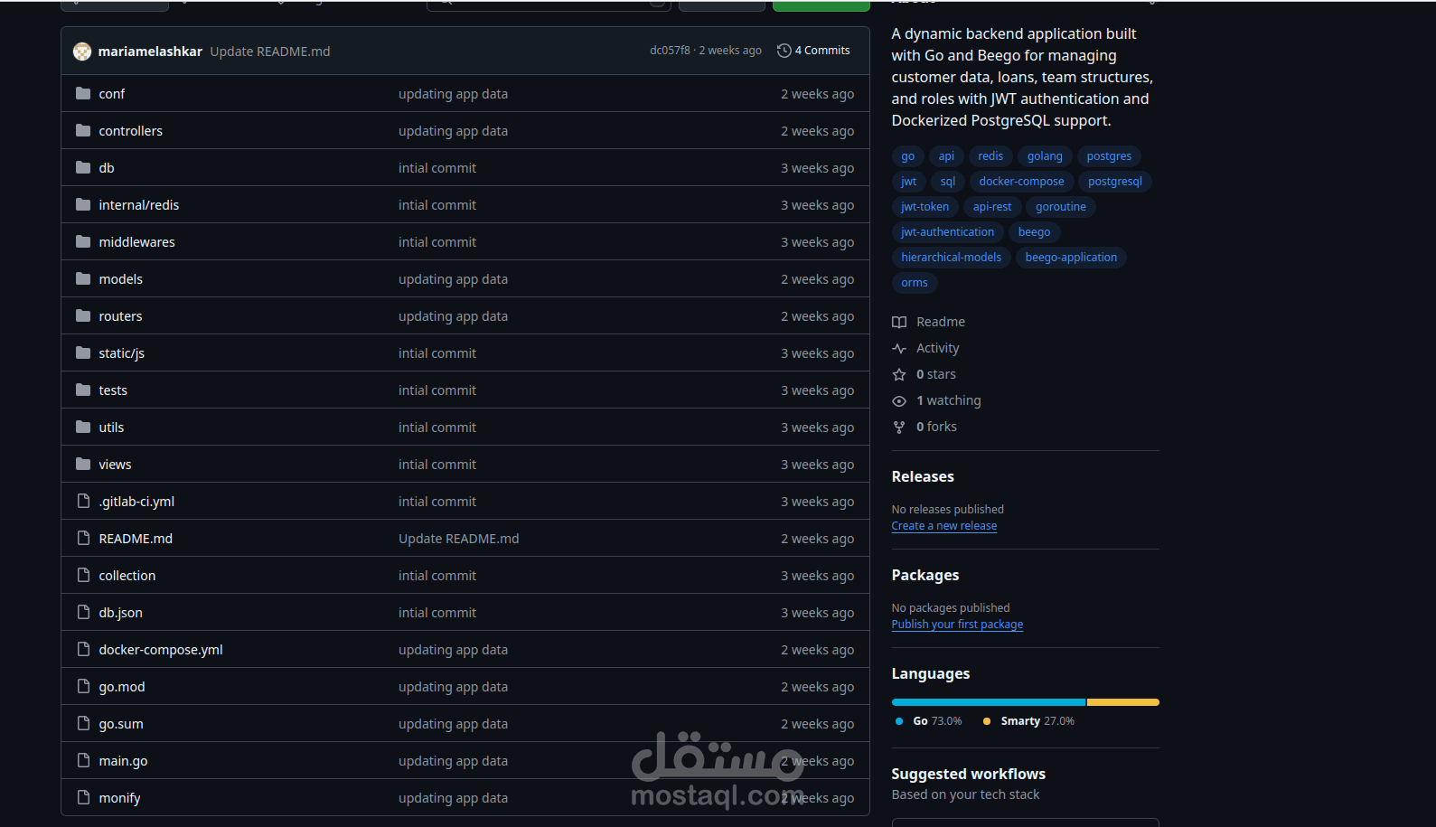Select the api topic tag
Screen dimensions: 1436x827
pos(946,156)
